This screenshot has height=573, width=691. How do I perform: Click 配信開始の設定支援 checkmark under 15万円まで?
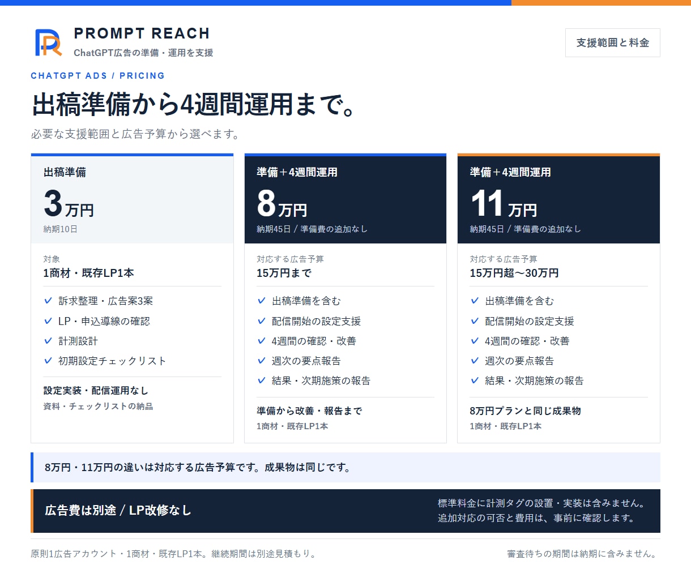(262, 321)
